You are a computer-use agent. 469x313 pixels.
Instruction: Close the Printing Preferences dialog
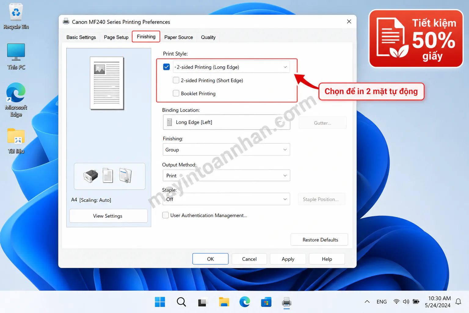point(349,21)
